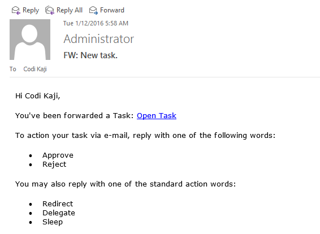Open the Open Task link
The height and width of the screenshot is (234, 320).
157,116
